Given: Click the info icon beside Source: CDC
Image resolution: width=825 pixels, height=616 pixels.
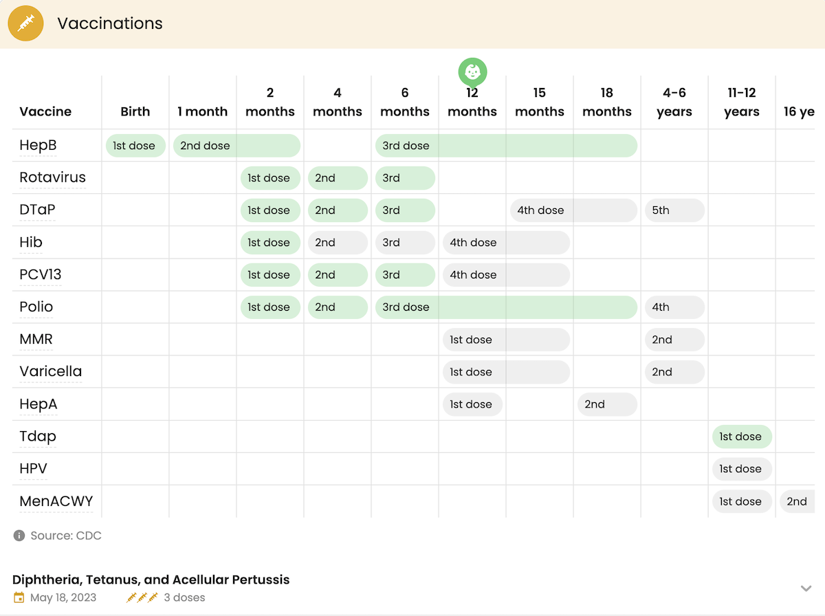Looking at the screenshot, I should point(19,536).
